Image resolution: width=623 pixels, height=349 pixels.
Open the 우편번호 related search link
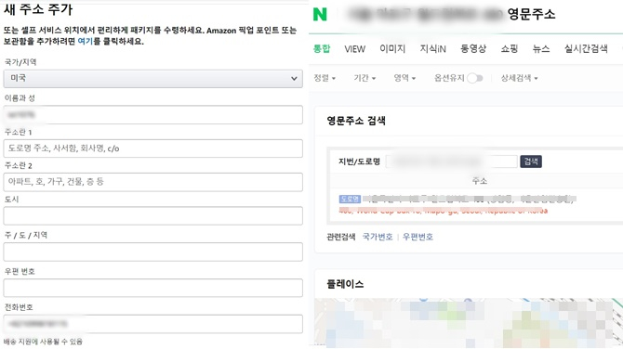[418, 237]
